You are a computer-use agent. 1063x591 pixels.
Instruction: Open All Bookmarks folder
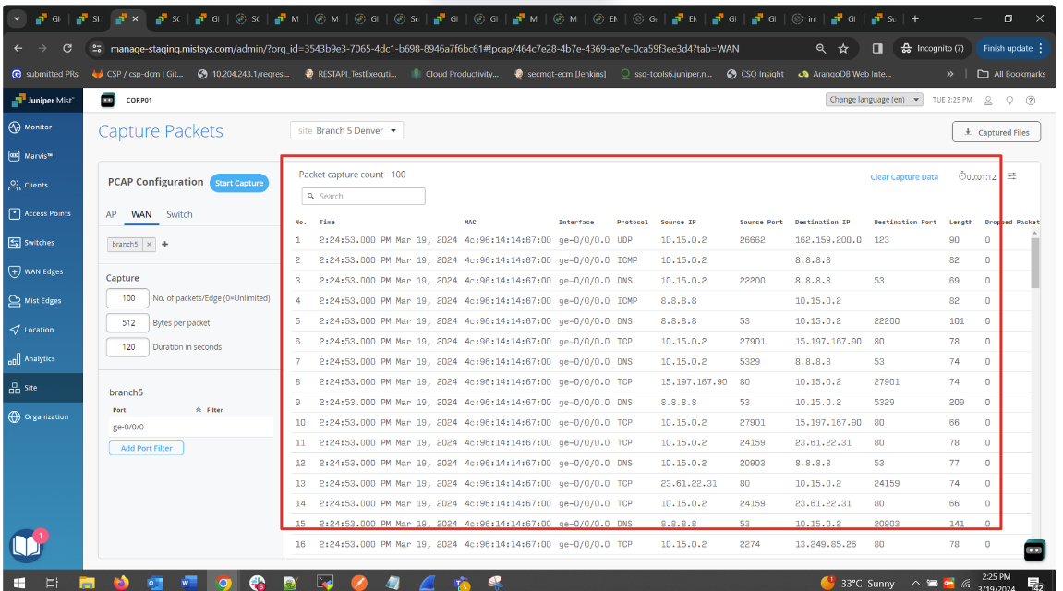tap(1011, 74)
